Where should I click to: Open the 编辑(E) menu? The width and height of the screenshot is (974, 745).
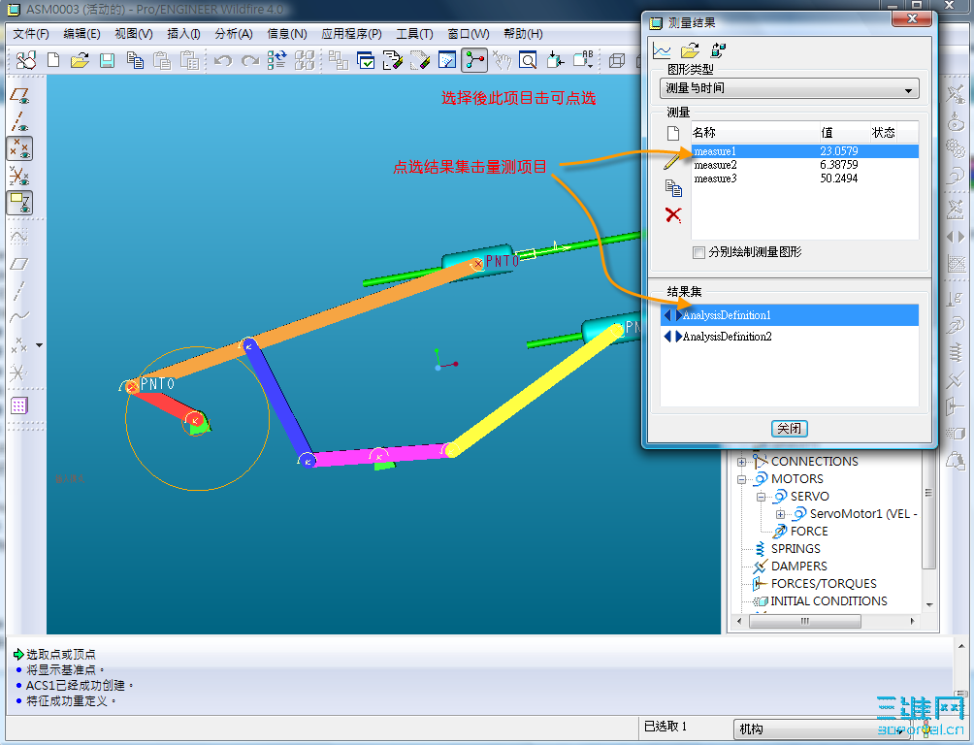pyautogui.click(x=82, y=34)
